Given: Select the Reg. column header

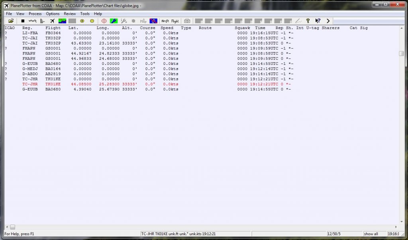Looking at the screenshot, I should click(x=27, y=28).
